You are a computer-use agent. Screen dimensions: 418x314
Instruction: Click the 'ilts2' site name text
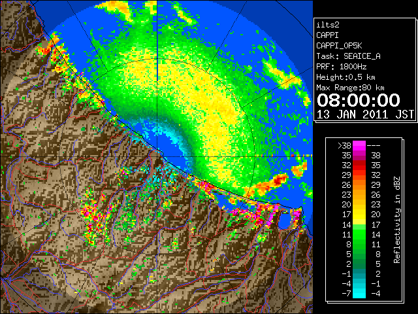(x=328, y=25)
